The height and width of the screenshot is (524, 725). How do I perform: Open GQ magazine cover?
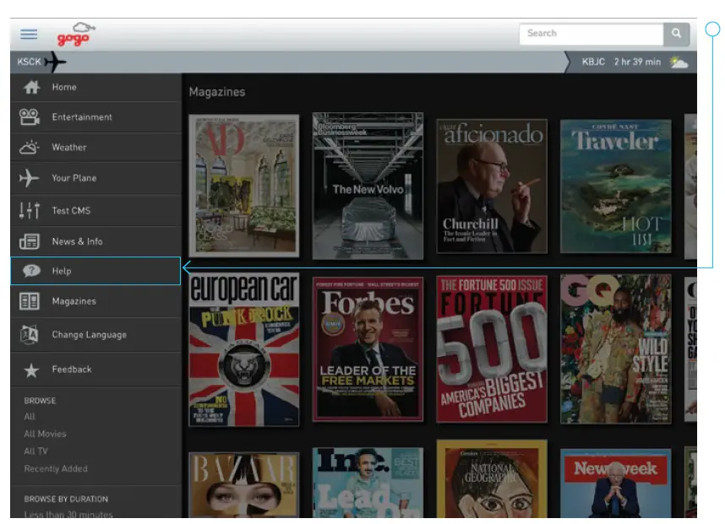point(616,349)
